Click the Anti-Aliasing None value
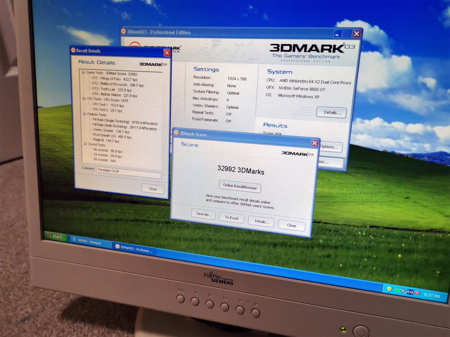Viewport: 450px width, 337px height. tap(231, 86)
